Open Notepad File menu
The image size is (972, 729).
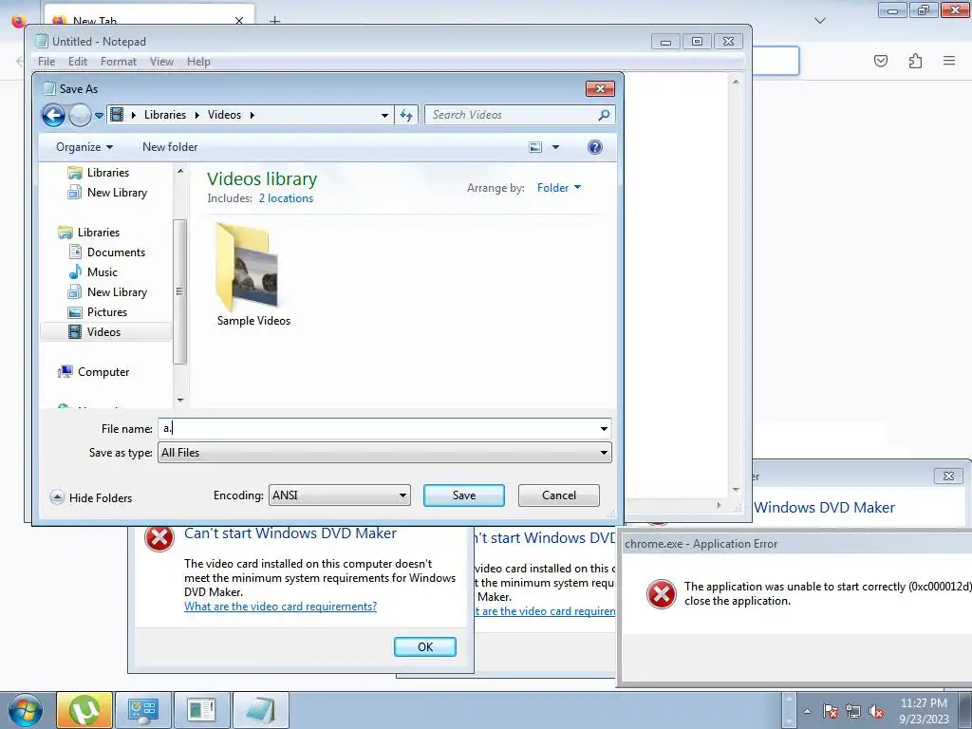(x=46, y=62)
